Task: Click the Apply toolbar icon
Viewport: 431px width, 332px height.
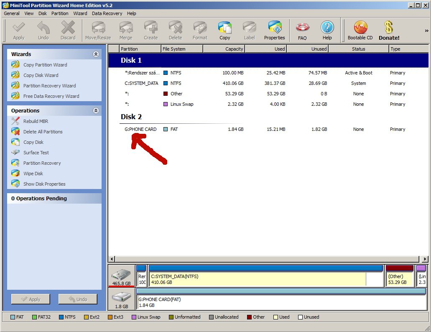Action: click(x=19, y=30)
